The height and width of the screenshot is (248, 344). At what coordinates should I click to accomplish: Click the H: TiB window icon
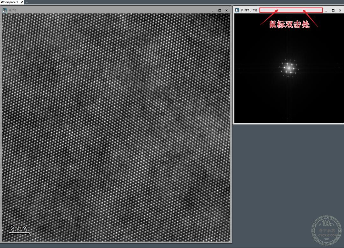click(x=4, y=10)
